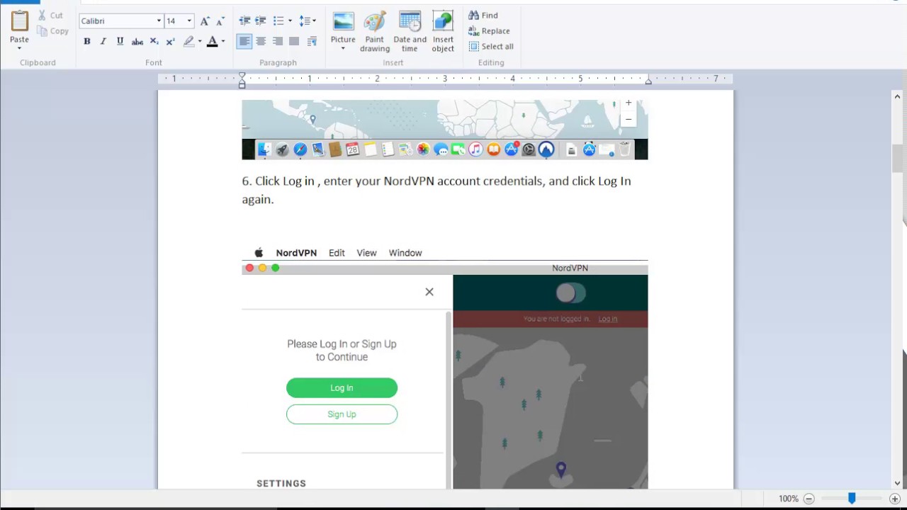
Task: Click the Safari compass icon in dock
Action: 300,149
